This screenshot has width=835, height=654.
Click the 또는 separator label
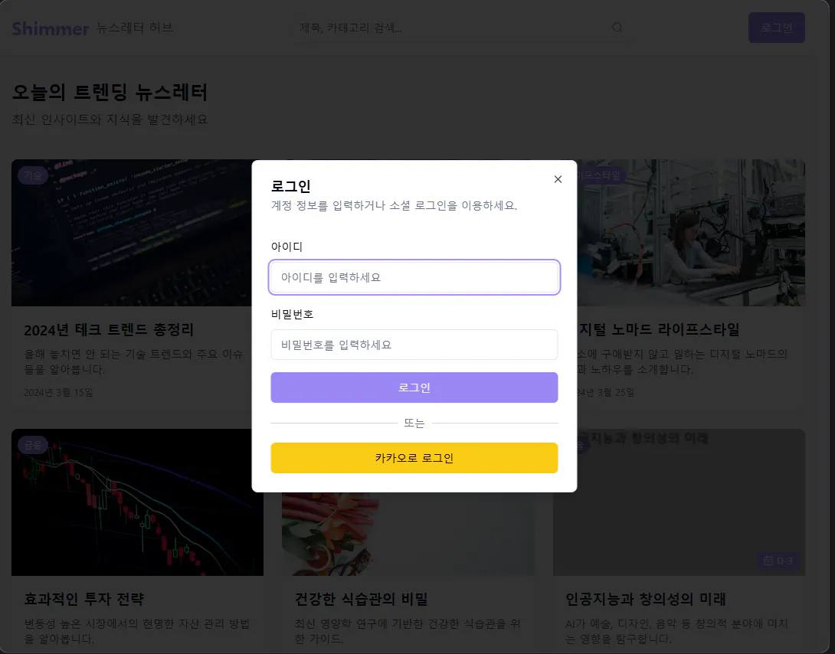[414, 423]
